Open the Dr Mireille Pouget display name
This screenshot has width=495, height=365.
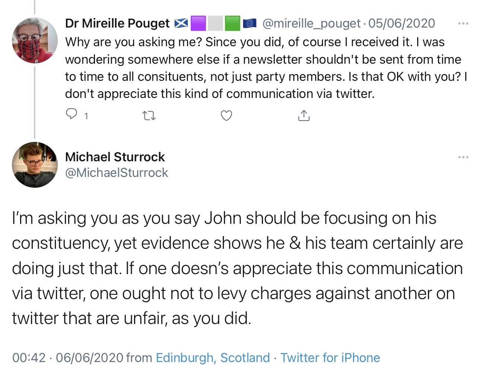point(117,23)
